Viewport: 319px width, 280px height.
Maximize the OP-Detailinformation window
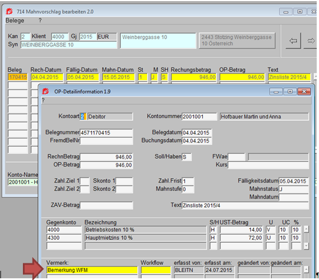click(290, 92)
